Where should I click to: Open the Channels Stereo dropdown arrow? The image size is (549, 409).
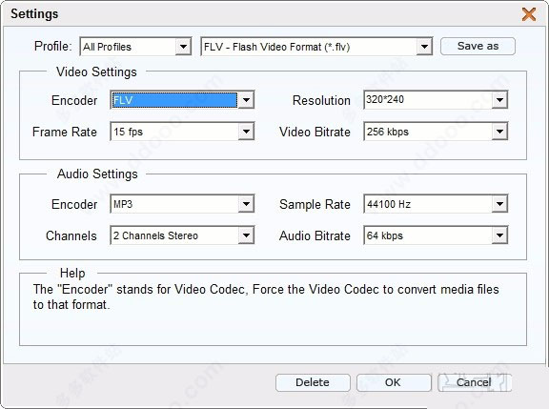click(x=246, y=235)
